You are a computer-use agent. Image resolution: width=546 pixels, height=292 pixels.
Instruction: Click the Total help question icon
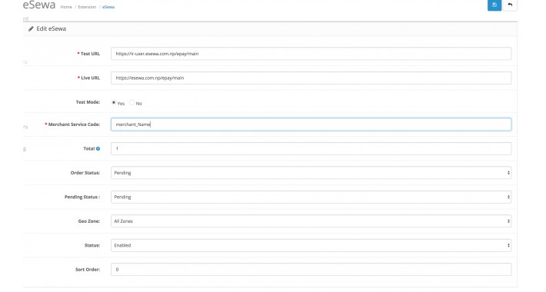pyautogui.click(x=98, y=148)
